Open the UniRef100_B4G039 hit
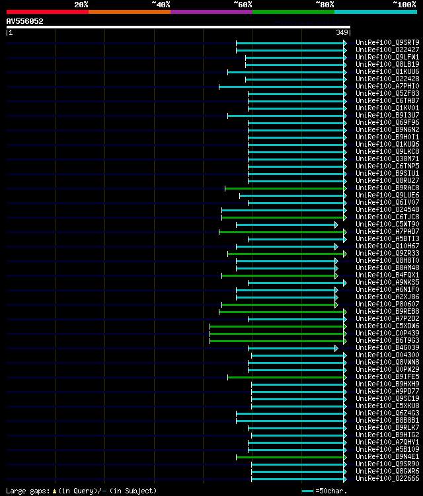This screenshot has width=423, height=496. click(x=387, y=348)
